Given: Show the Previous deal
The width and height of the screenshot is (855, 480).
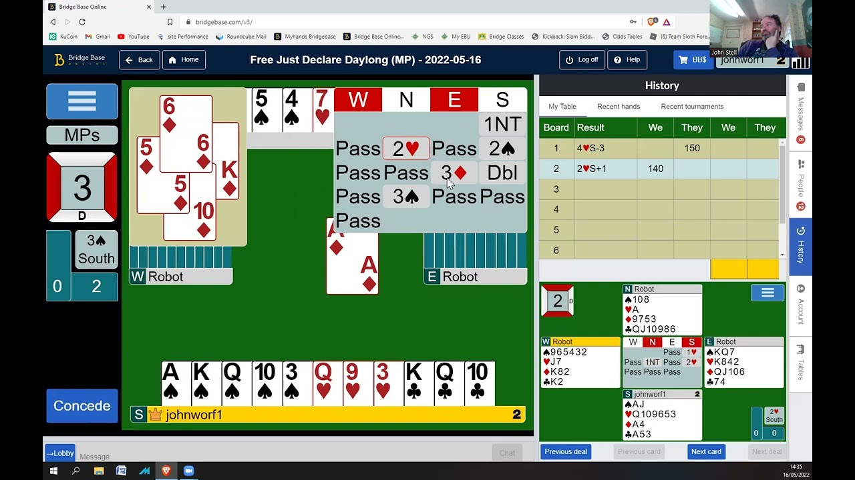Looking at the screenshot, I should point(566,452).
